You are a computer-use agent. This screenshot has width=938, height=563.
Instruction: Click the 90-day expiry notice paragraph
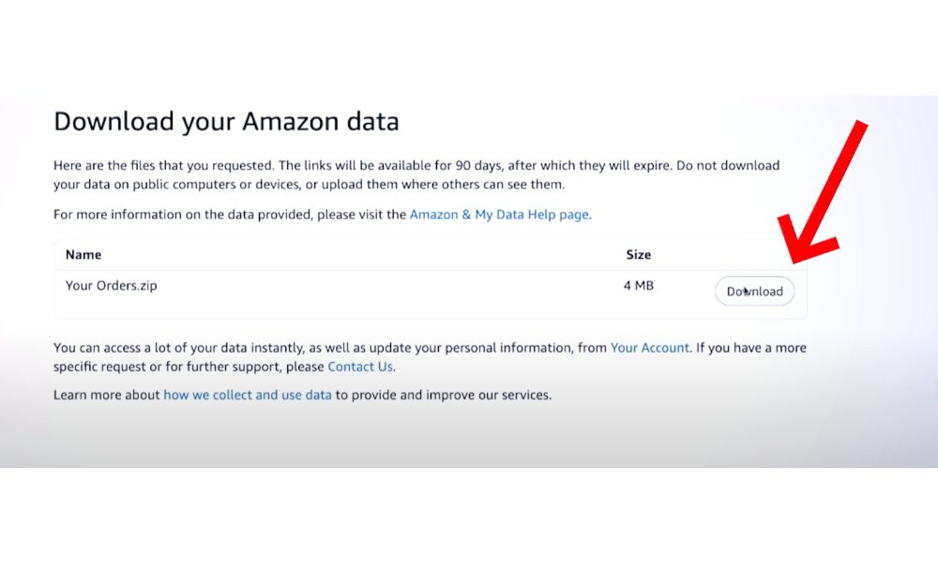coord(416,175)
